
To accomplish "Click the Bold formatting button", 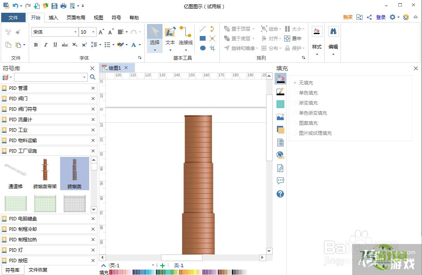I will click(36, 45).
